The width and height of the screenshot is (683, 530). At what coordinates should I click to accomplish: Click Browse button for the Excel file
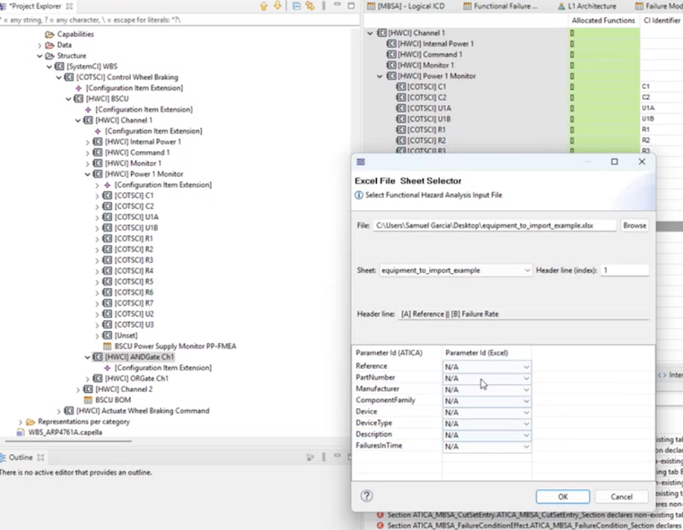coord(634,226)
